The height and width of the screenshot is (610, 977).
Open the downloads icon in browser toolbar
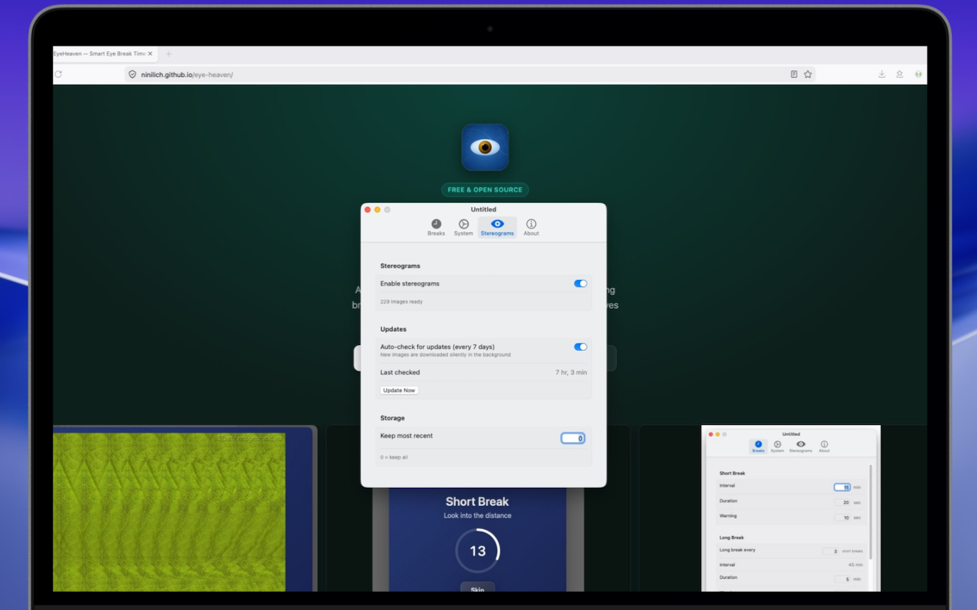882,75
